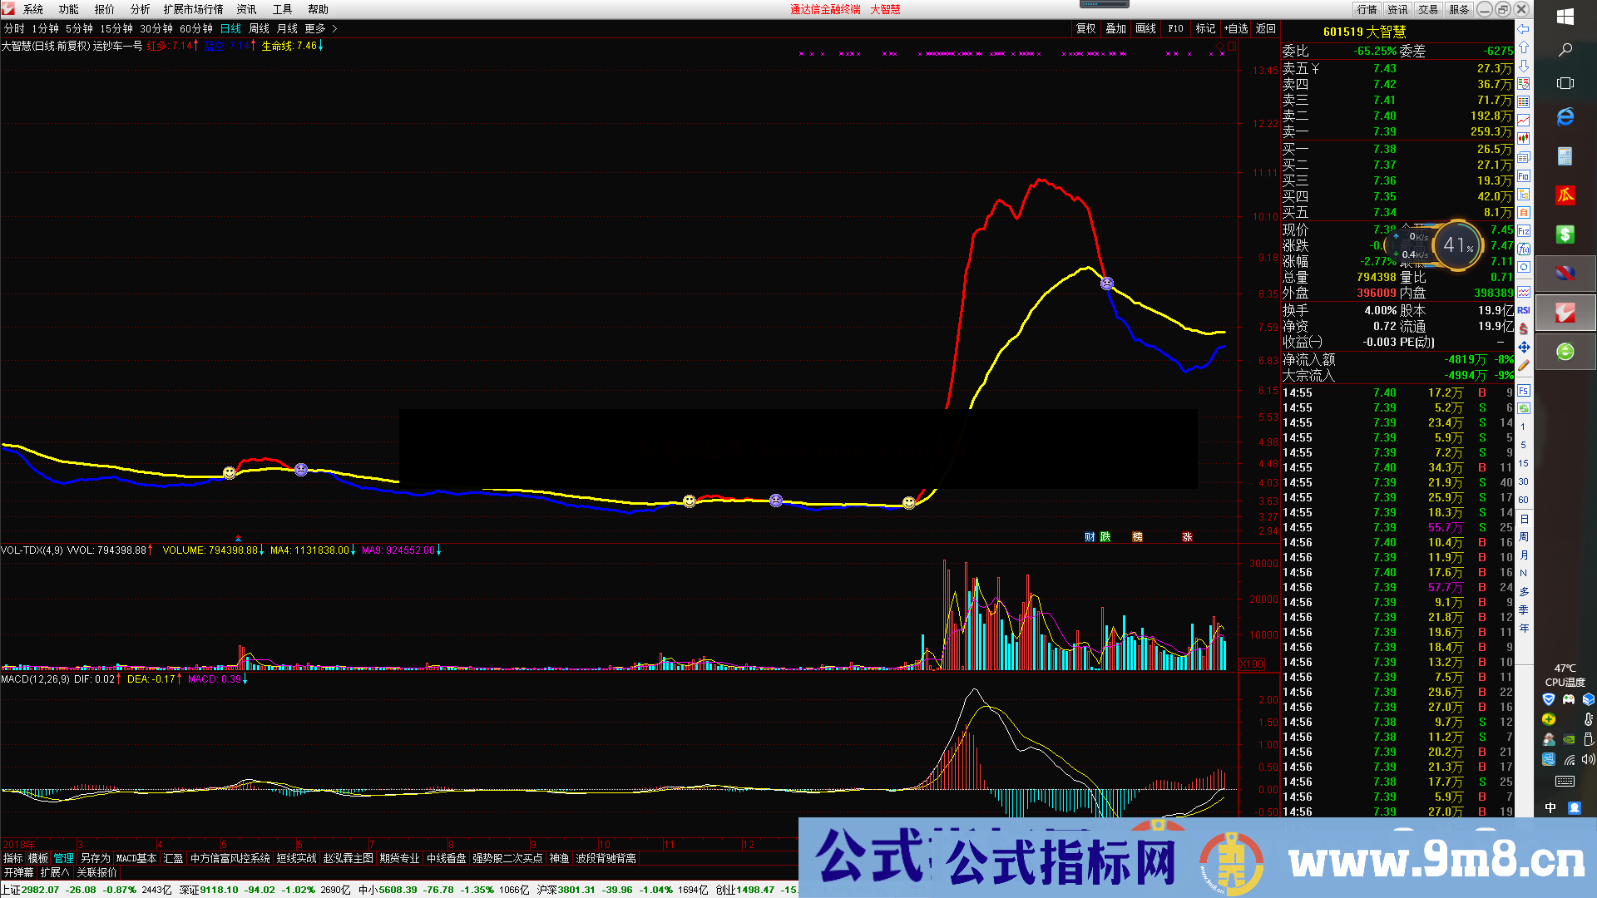Click the RSI indicator icon in the sidebar

click(x=1523, y=310)
